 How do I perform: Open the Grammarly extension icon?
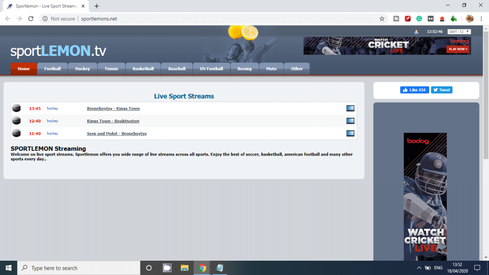tap(419, 19)
